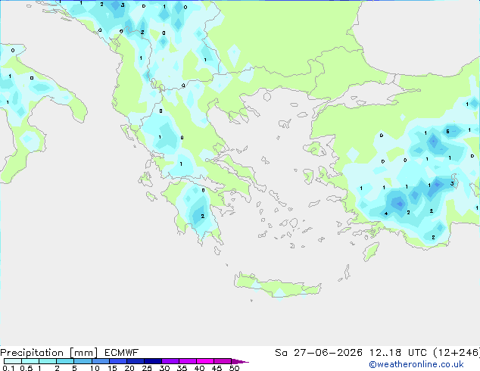The width and height of the screenshot is (480, 371).
Task: Click the 2 to 5 mm legend swatch
Action: (x=65, y=361)
